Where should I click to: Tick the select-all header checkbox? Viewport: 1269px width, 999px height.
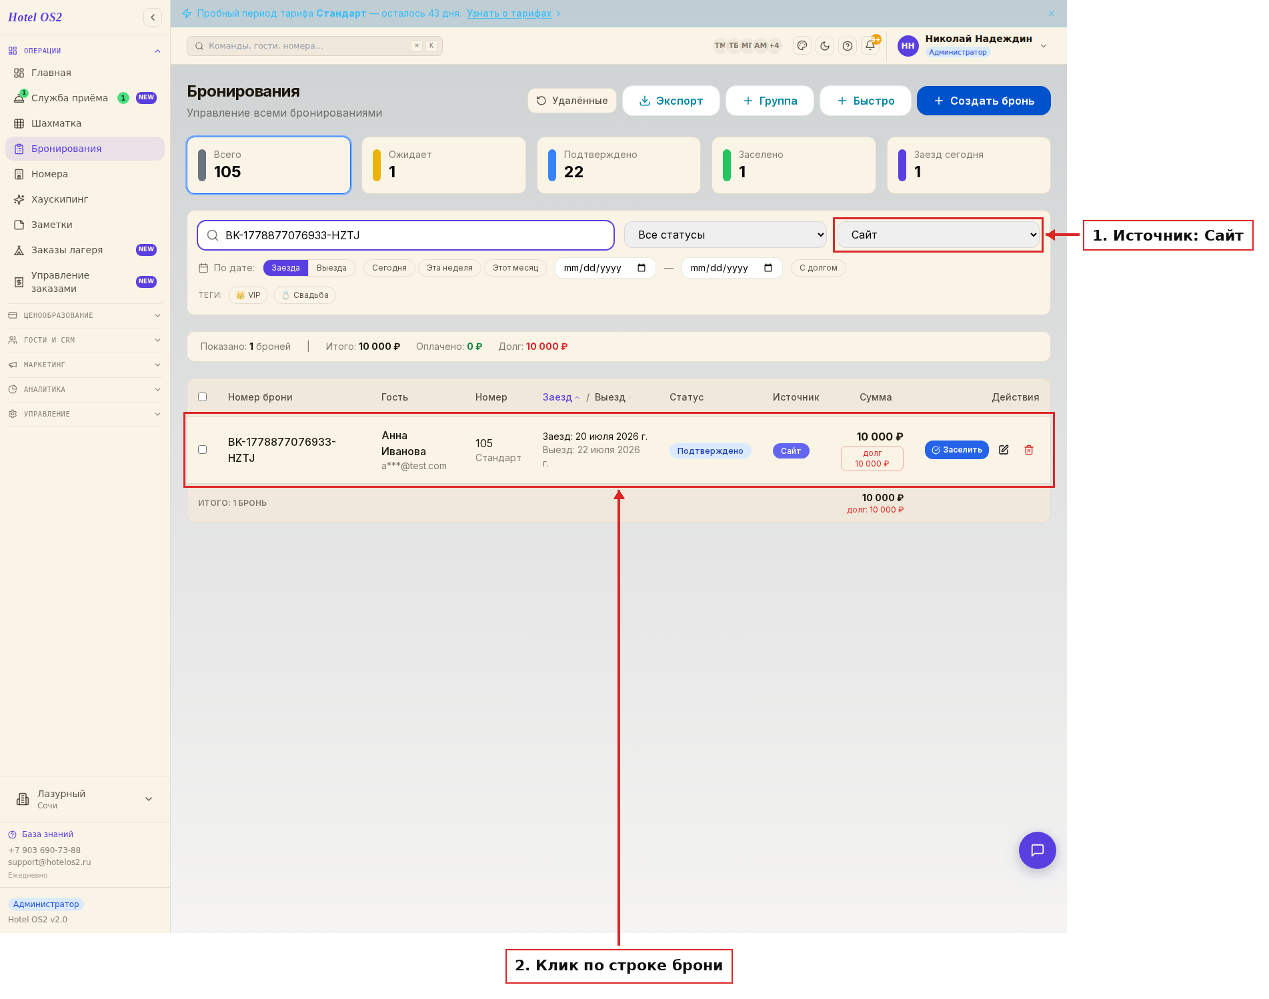(203, 397)
